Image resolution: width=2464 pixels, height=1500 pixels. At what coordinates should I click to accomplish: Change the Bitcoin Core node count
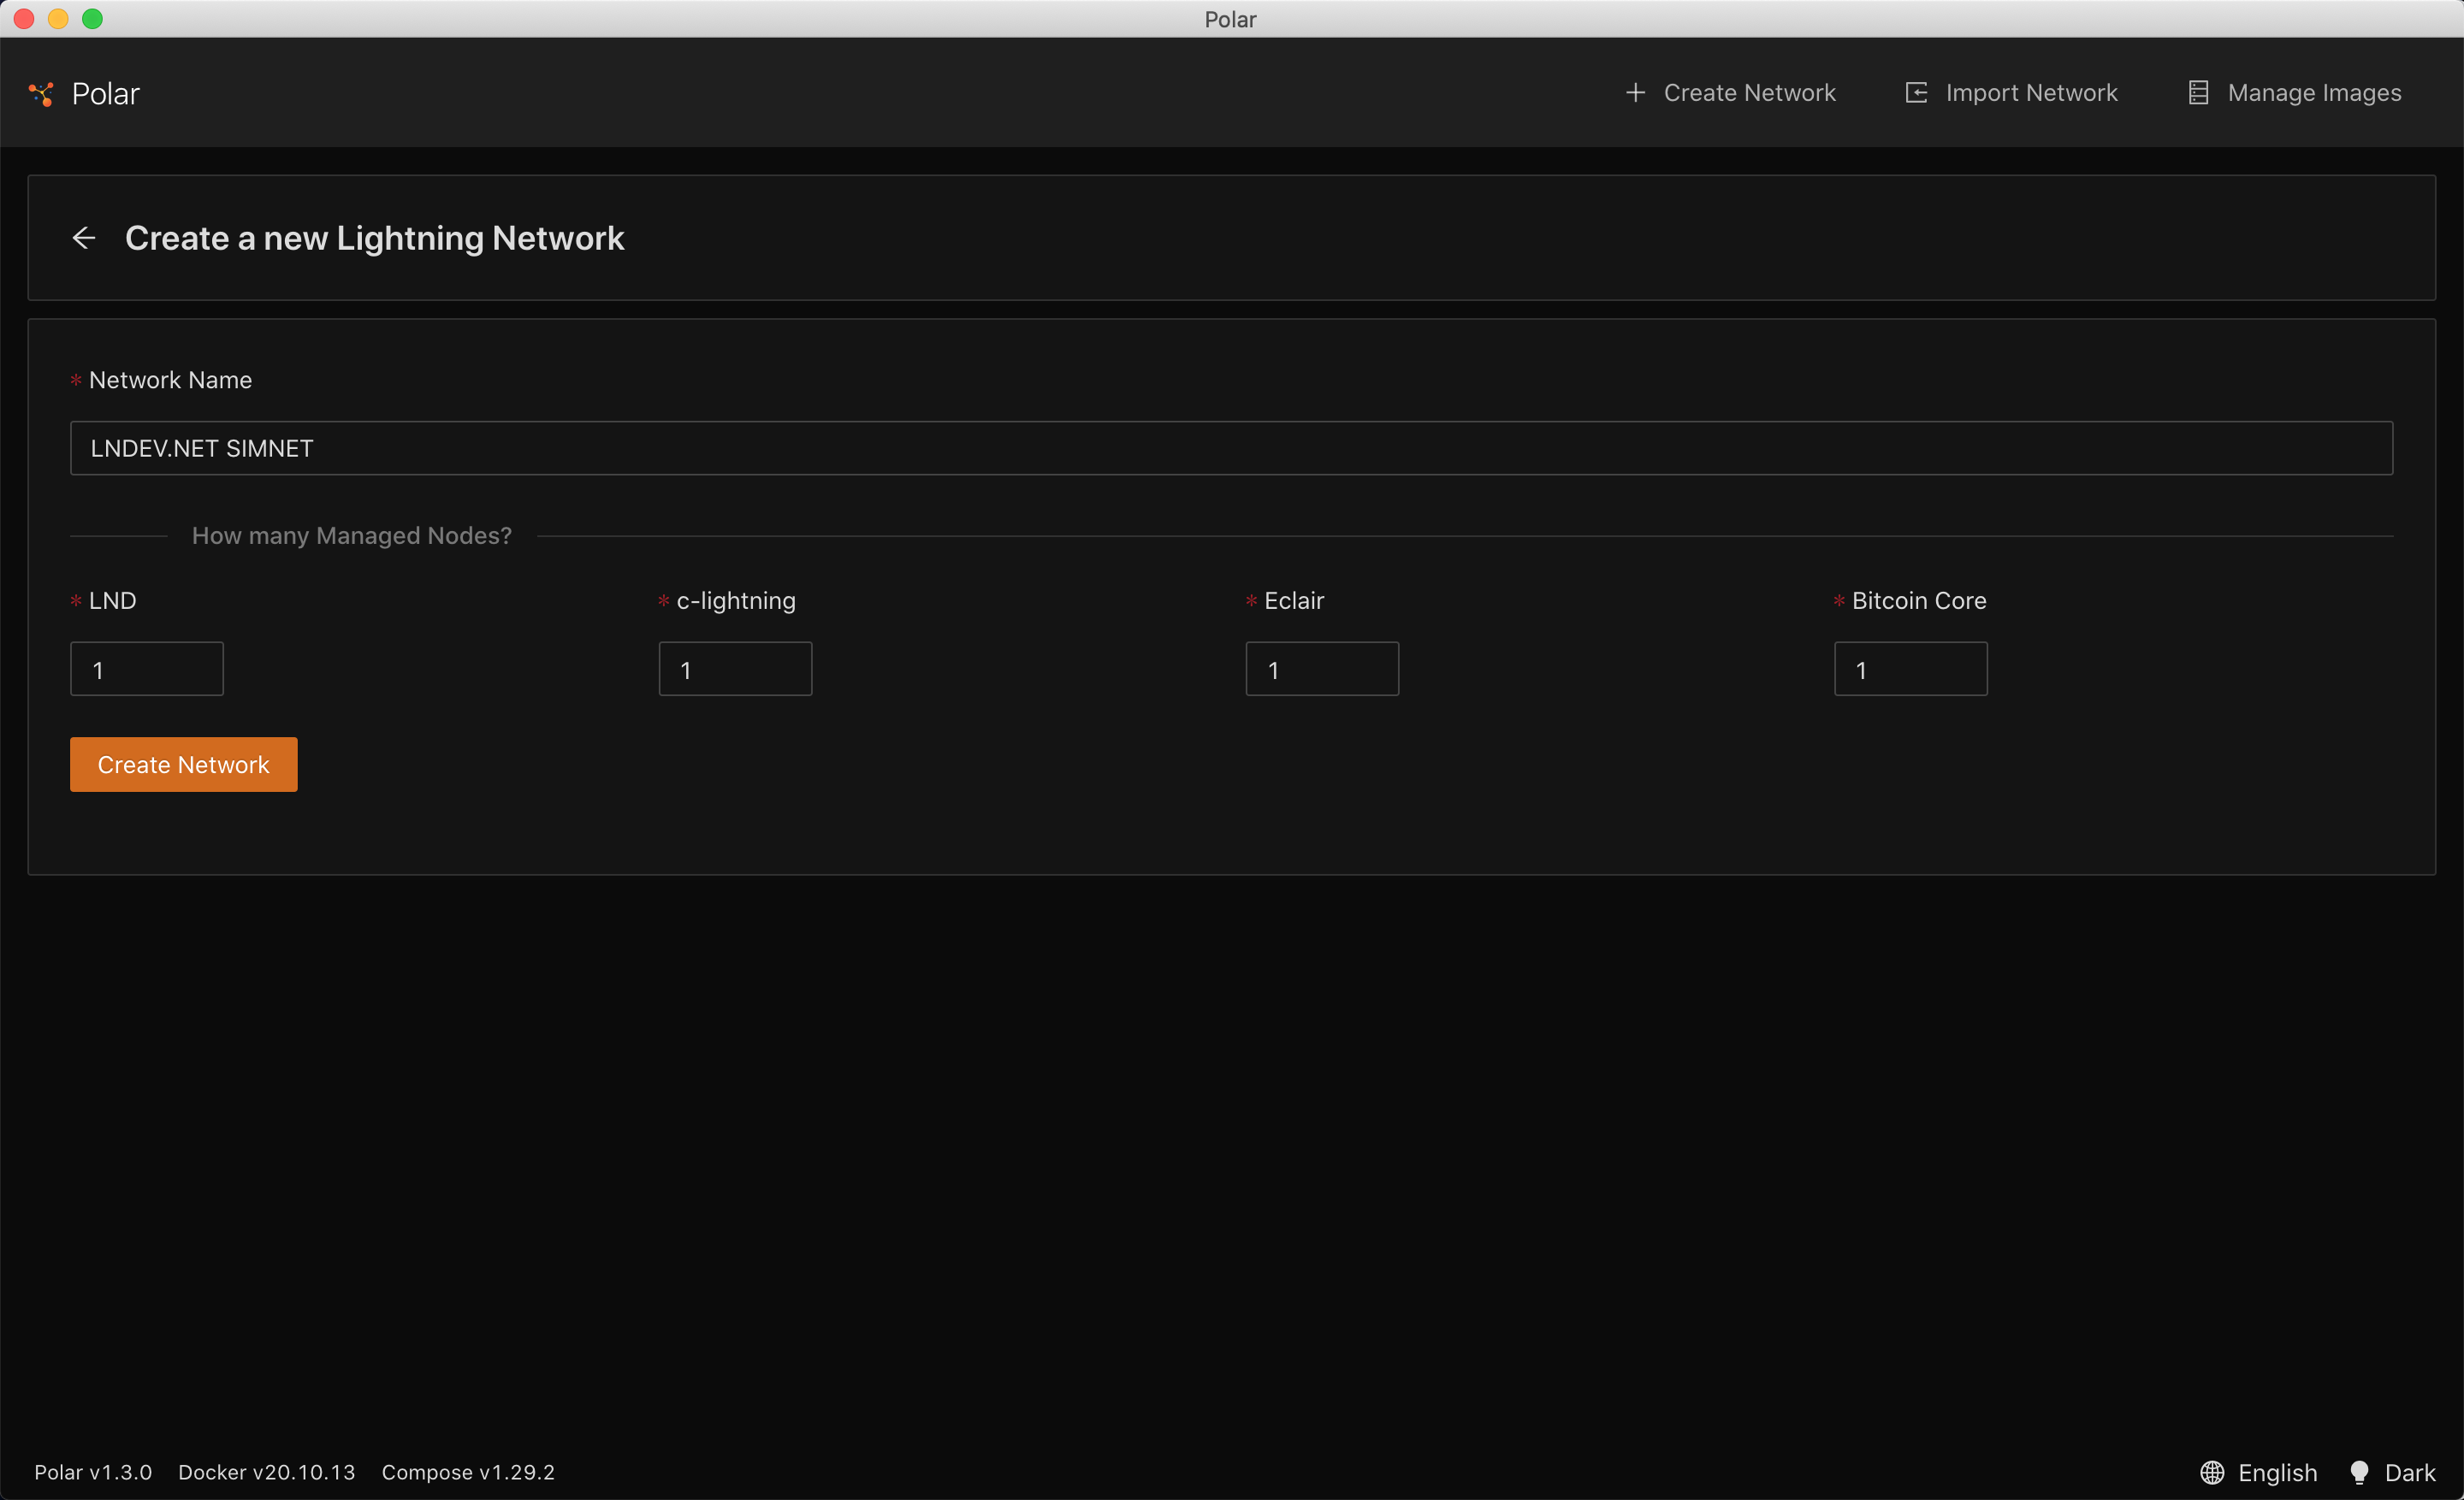coord(1910,668)
